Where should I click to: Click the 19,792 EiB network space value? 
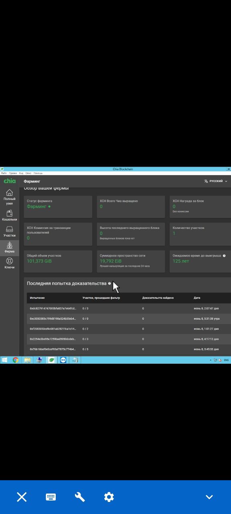(x=111, y=261)
